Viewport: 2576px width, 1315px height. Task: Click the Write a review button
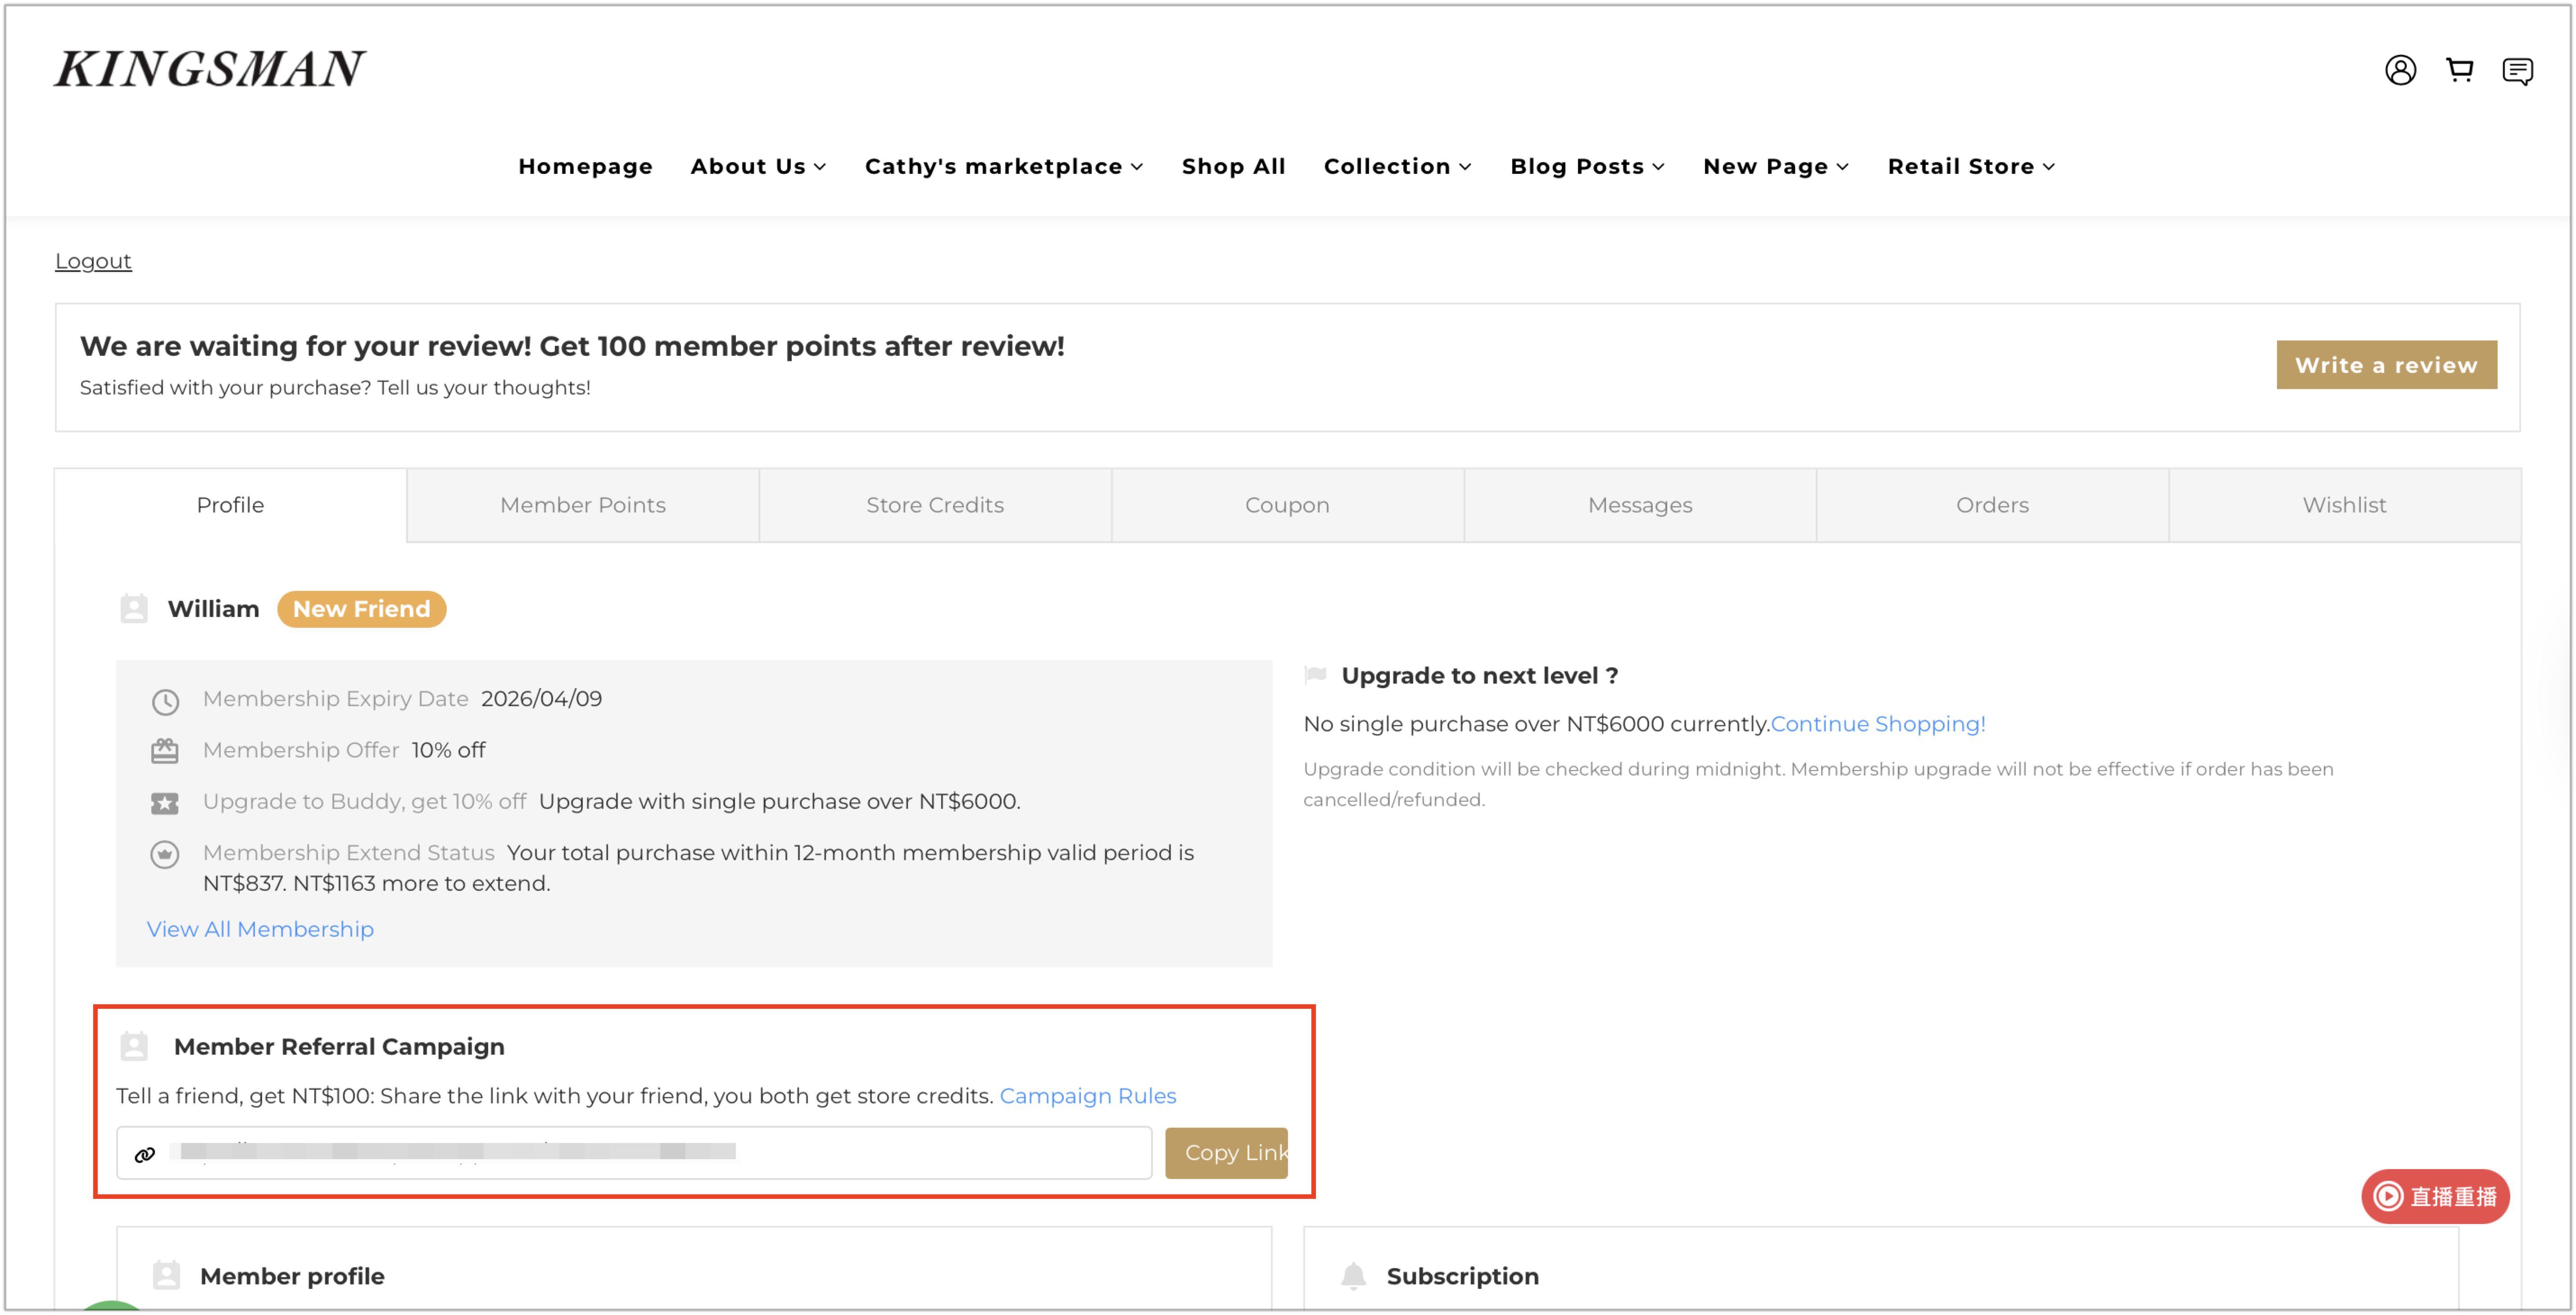pyautogui.click(x=2386, y=365)
